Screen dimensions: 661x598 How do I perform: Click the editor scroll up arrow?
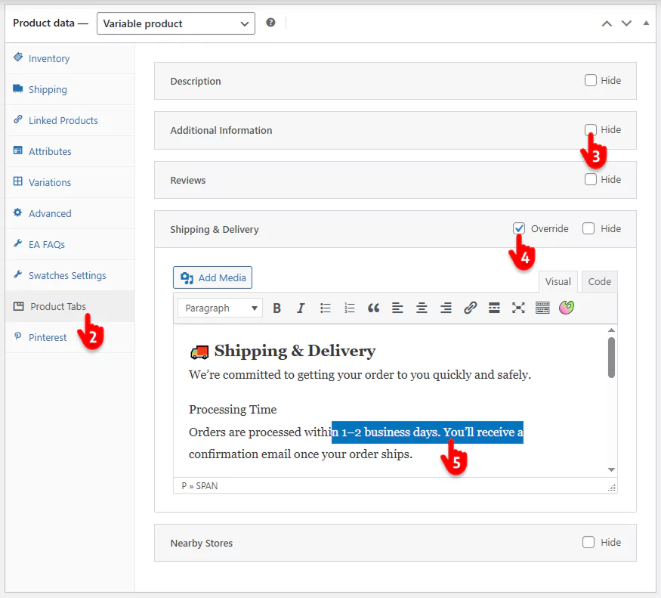coord(611,330)
